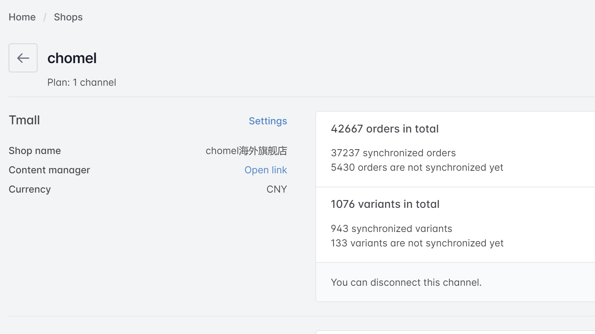Open the 1076 variants in total card
Image resolution: width=595 pixels, height=334 pixels.
(x=385, y=204)
